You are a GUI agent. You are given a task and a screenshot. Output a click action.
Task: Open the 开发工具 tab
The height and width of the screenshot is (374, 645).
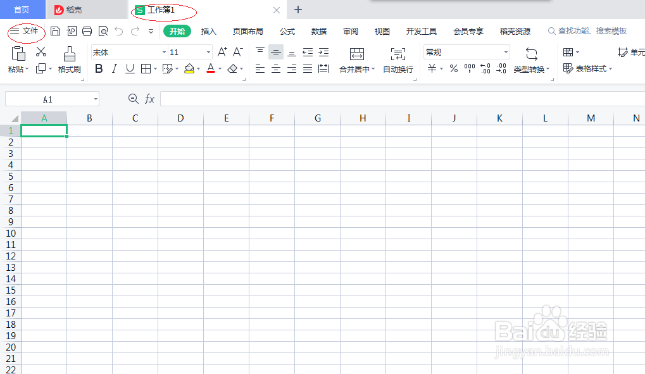pos(421,31)
